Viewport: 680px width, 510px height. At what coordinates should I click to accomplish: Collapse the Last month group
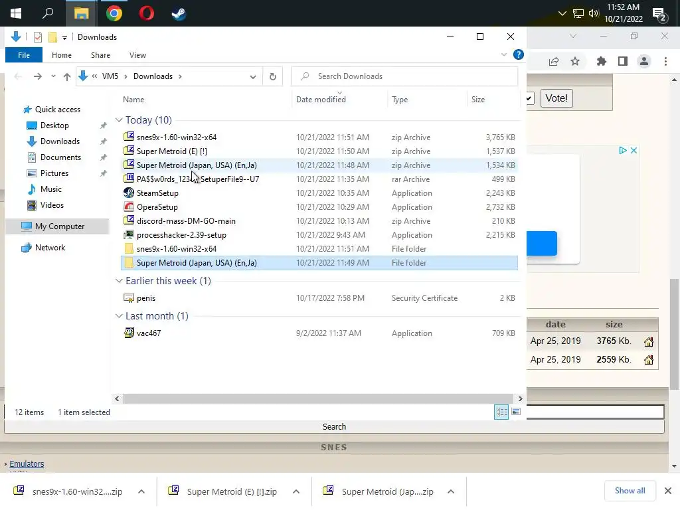pos(119,316)
